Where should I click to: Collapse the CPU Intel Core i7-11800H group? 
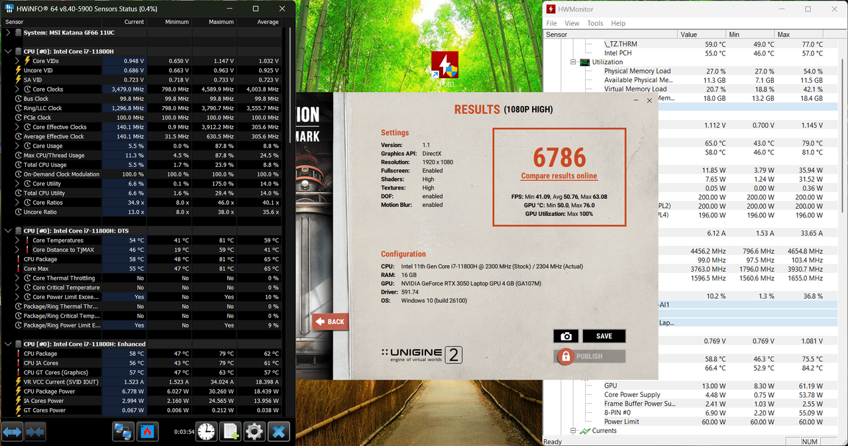8,51
